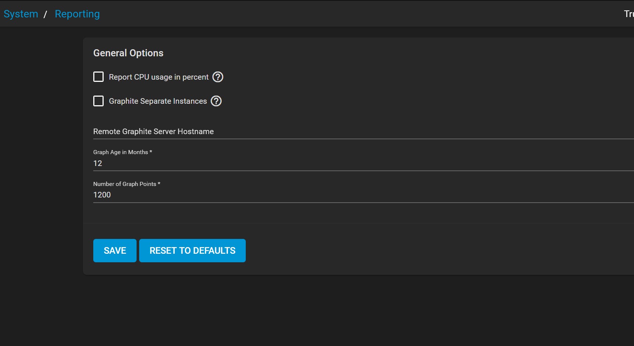Image resolution: width=634 pixels, height=346 pixels.
Task: Open help tooltip for Graphite Separate Instances
Action: tap(216, 101)
